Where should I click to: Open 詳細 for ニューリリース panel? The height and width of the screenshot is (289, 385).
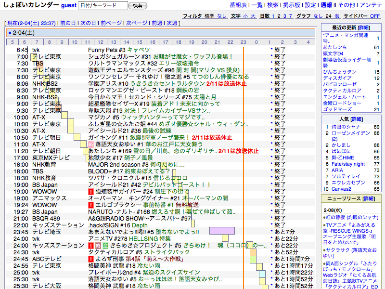point(368,198)
